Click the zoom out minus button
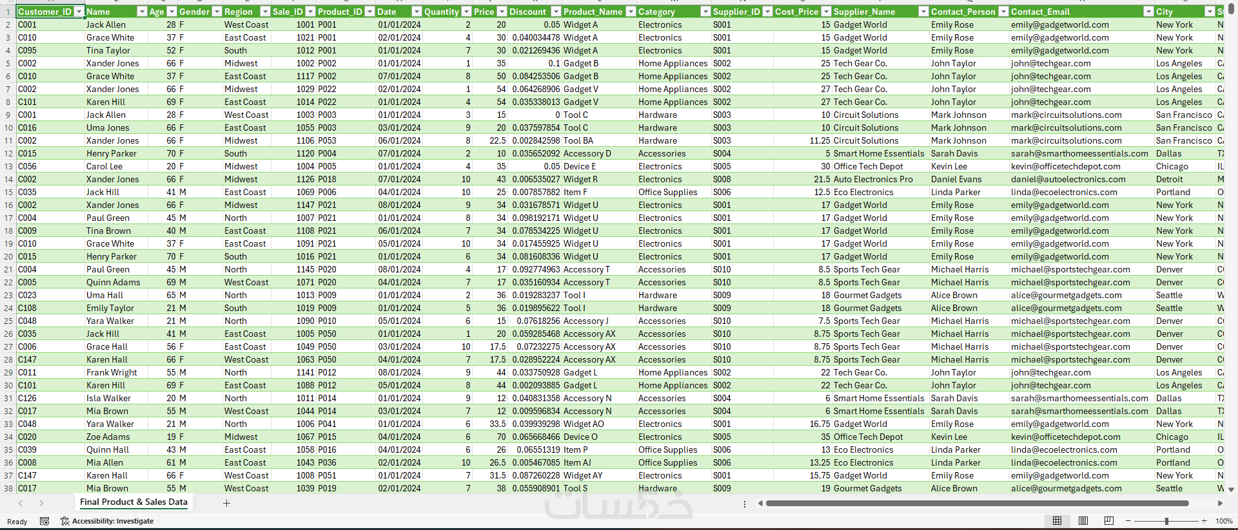The width and height of the screenshot is (1238, 530). click(x=1128, y=521)
